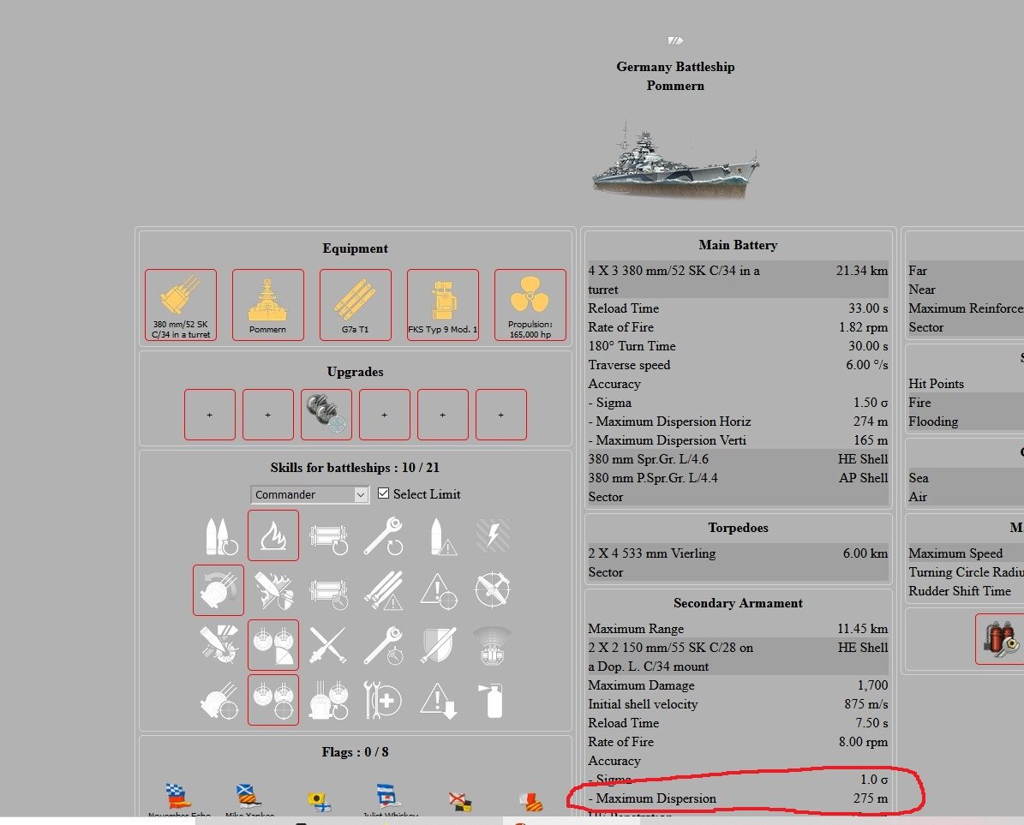Open the Commander dropdown
This screenshot has width=1024, height=825.
pos(309,494)
